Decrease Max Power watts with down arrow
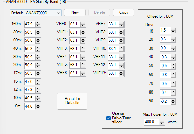 [x=162, y=124]
